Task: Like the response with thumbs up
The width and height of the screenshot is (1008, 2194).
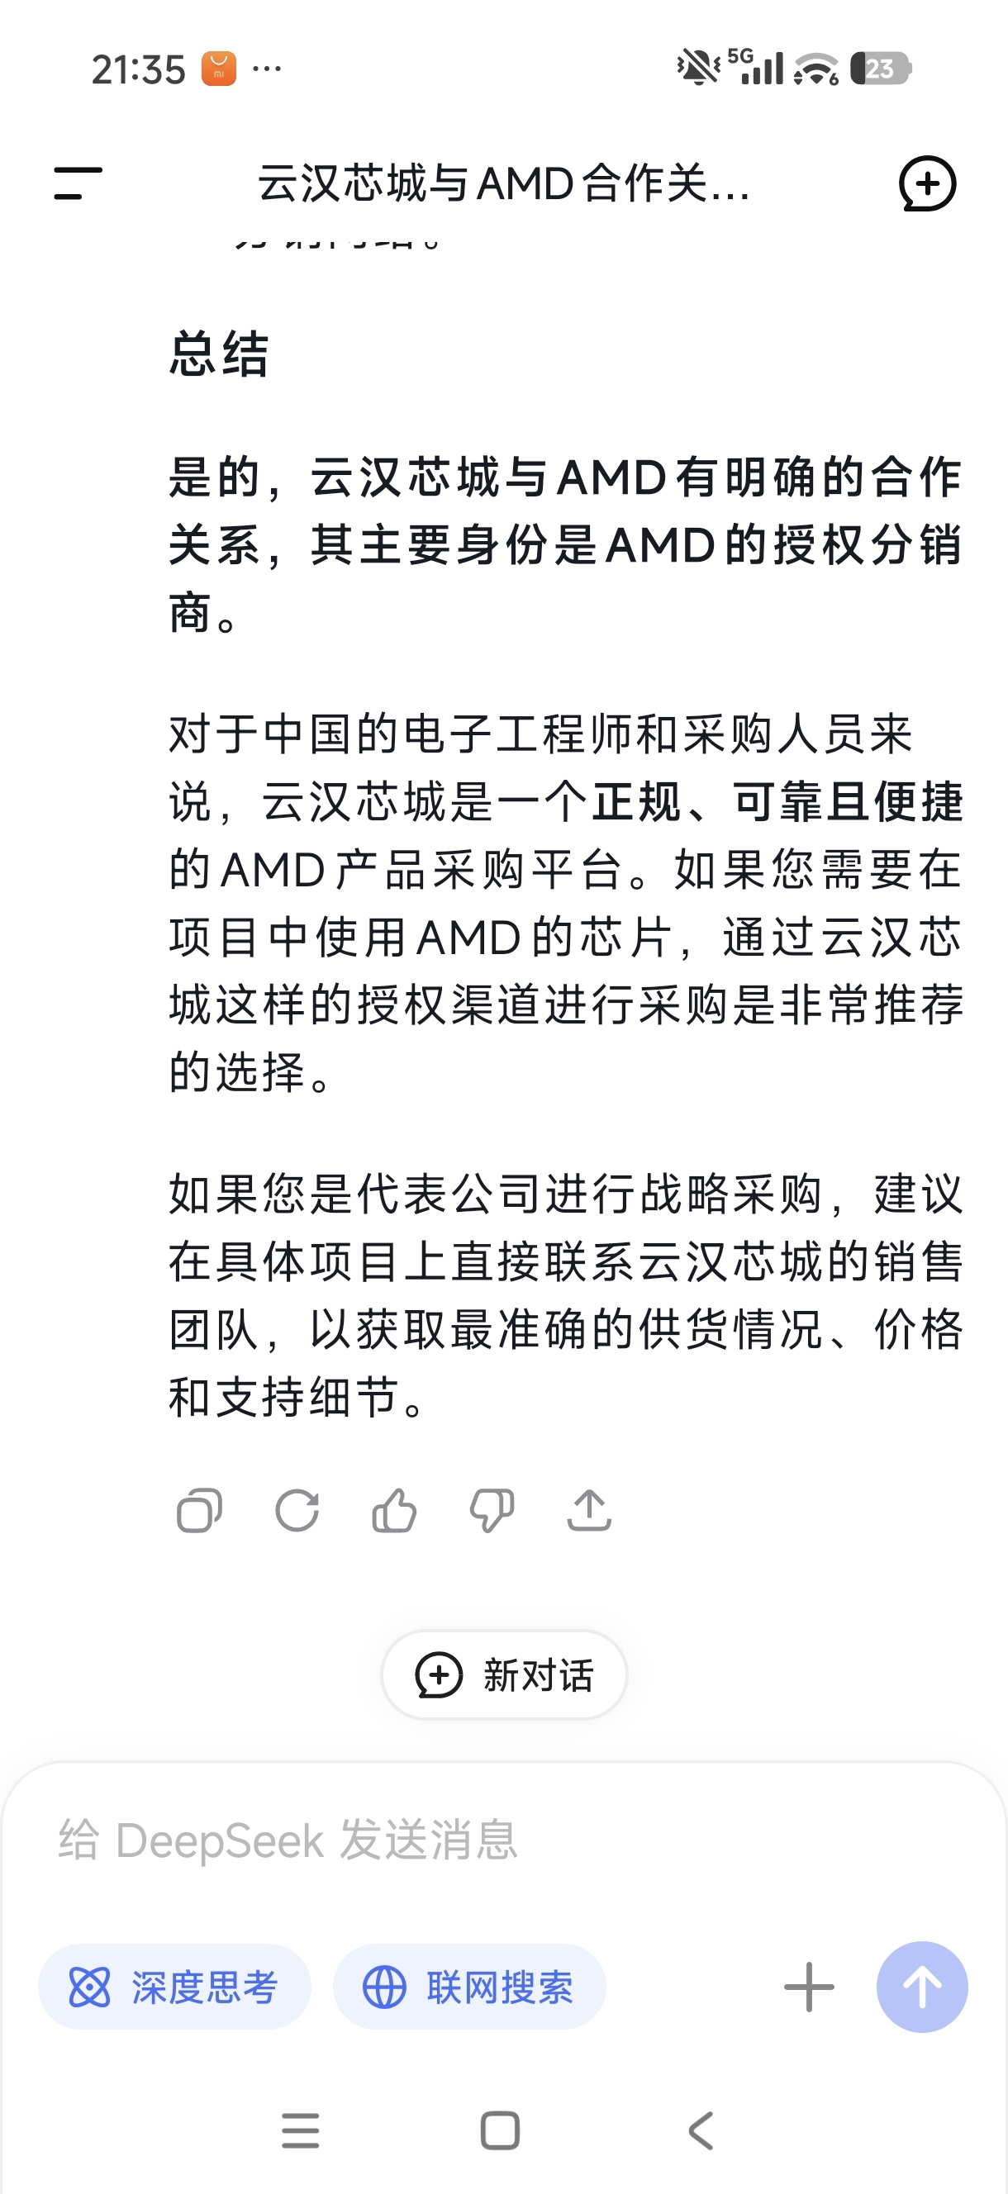Action: point(394,1511)
